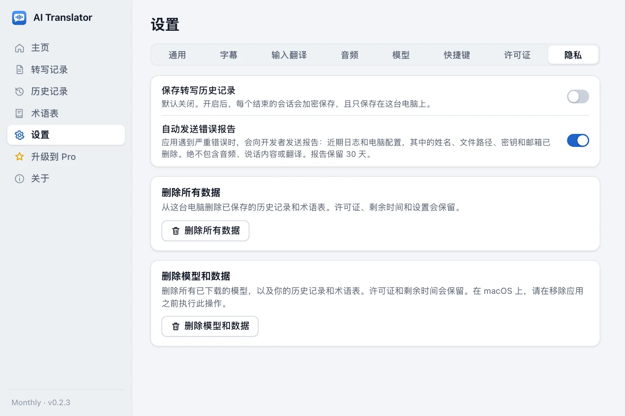
Task: Click trash icon in 删除模型和数据 button
Action: pos(176,326)
